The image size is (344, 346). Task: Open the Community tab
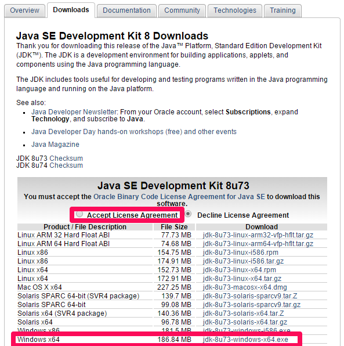182,10
